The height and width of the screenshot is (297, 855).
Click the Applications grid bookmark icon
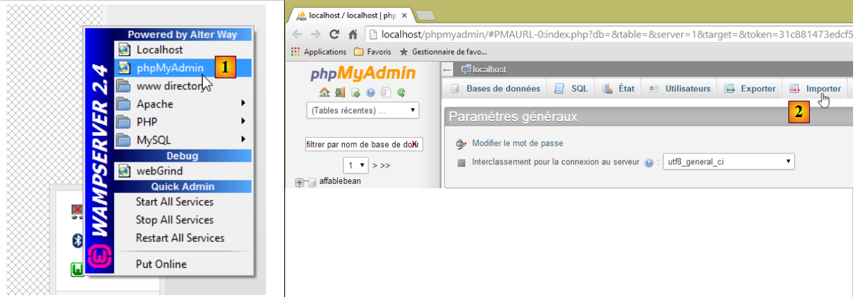(x=296, y=51)
